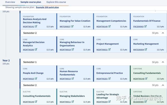Open external link icon beside MGMT90011

[73, 102]
